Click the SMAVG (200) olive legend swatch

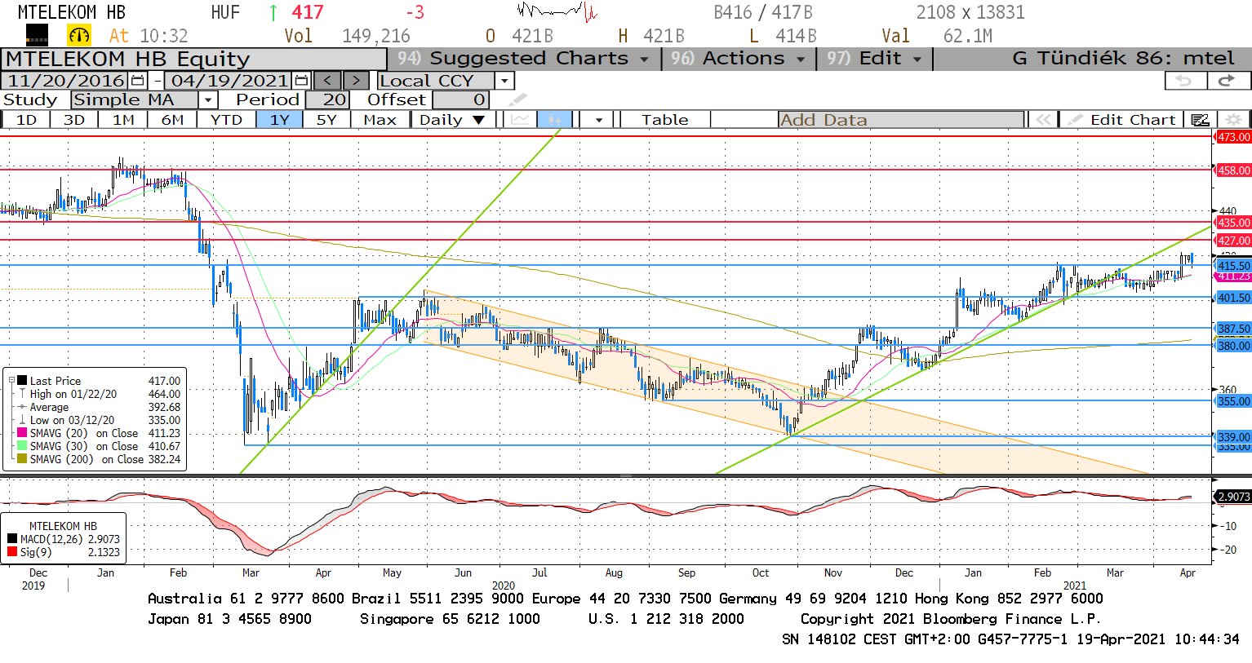pyautogui.click(x=21, y=459)
